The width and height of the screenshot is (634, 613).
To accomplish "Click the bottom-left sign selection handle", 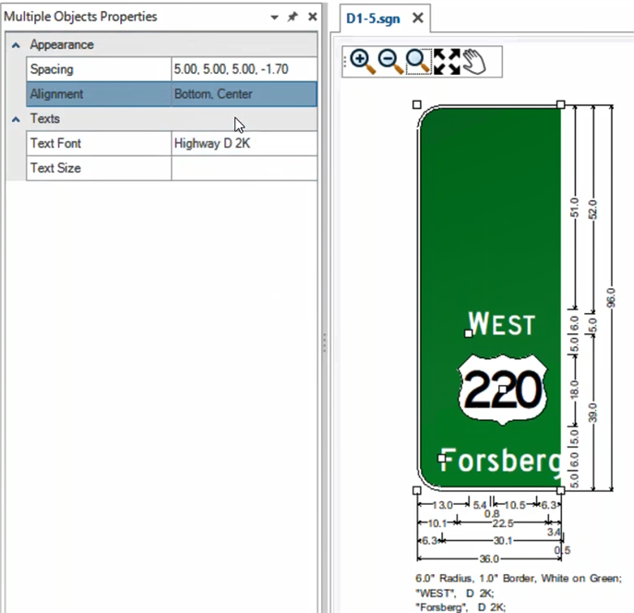I will click(417, 490).
